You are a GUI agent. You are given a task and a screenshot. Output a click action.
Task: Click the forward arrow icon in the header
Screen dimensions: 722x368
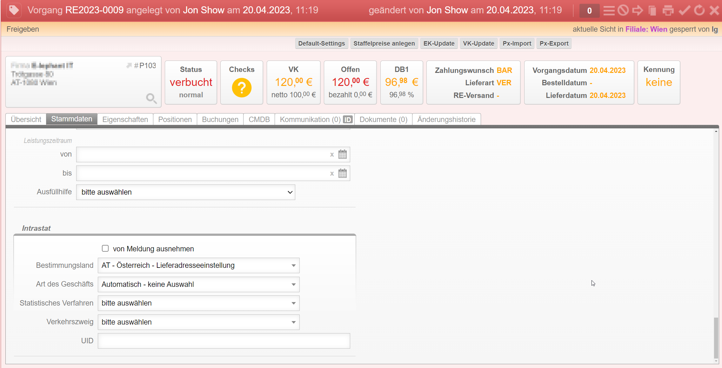[638, 10]
